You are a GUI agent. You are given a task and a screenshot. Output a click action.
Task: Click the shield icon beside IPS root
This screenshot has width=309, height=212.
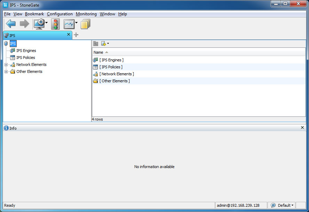(x=6, y=44)
